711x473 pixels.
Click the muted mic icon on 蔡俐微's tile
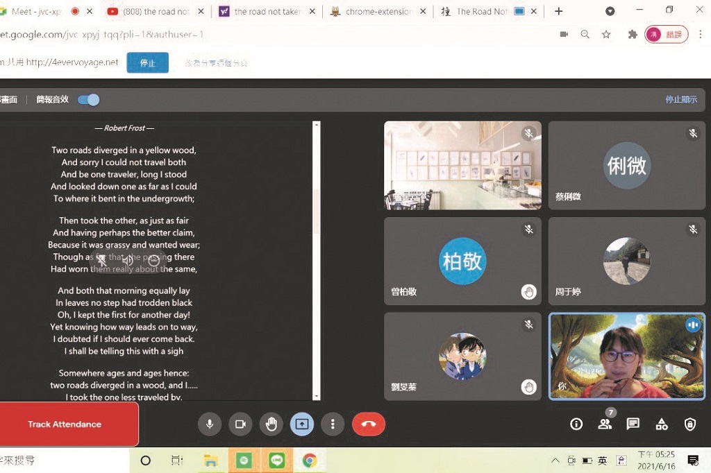coord(693,133)
